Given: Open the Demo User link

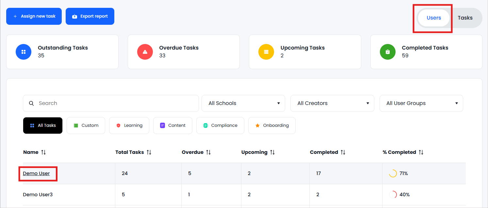Looking at the screenshot, I should (36, 173).
